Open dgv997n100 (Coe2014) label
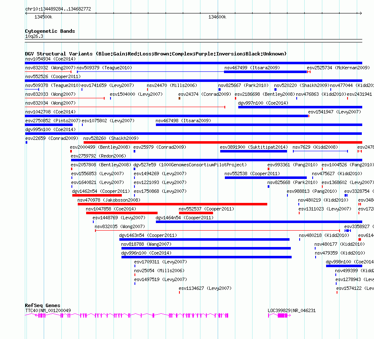The height and width of the screenshot is (339, 374). (x=263, y=103)
